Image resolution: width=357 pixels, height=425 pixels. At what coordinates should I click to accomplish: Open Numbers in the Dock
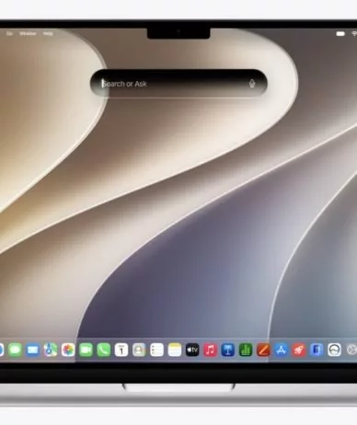[246, 350]
